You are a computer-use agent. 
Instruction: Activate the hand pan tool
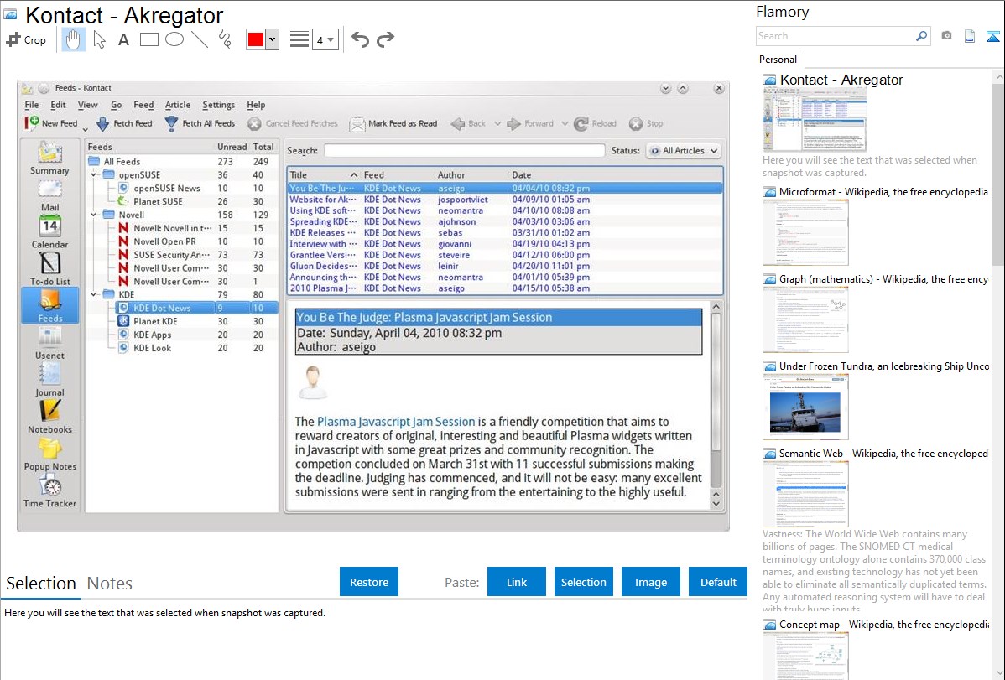pyautogui.click(x=74, y=39)
